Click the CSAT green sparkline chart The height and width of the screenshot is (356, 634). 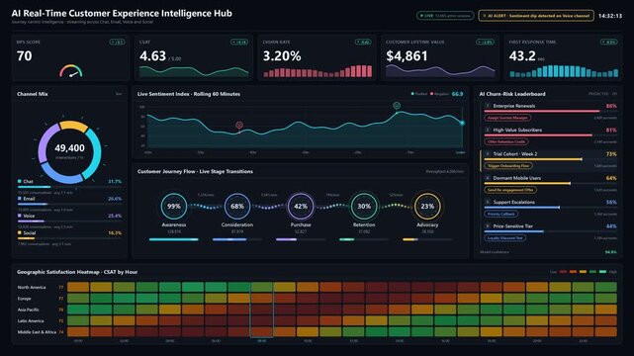point(194,71)
